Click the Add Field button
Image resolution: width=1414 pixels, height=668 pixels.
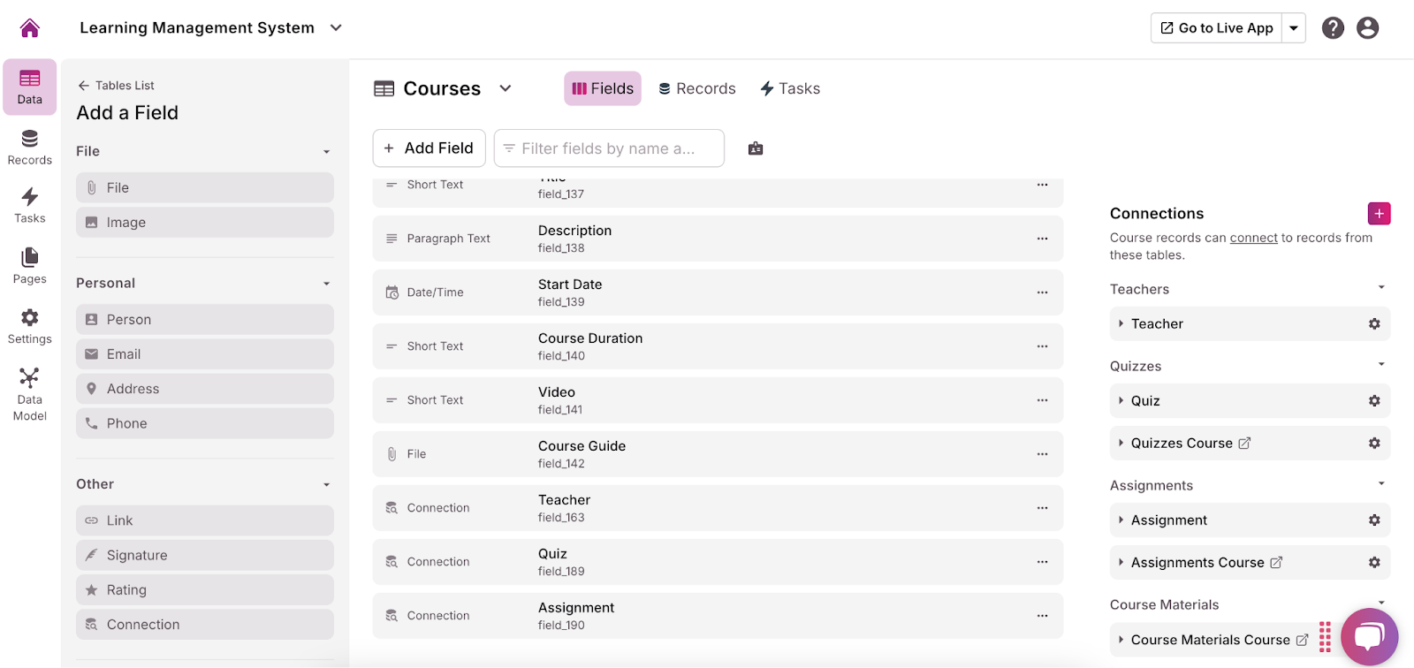(429, 148)
